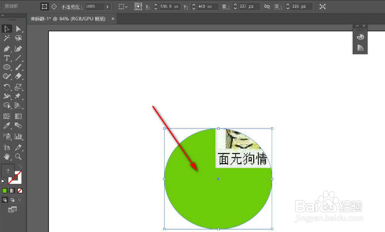Select the Symbol Sprayer tool
The width and height of the screenshot is (385, 232).
tap(7, 136)
